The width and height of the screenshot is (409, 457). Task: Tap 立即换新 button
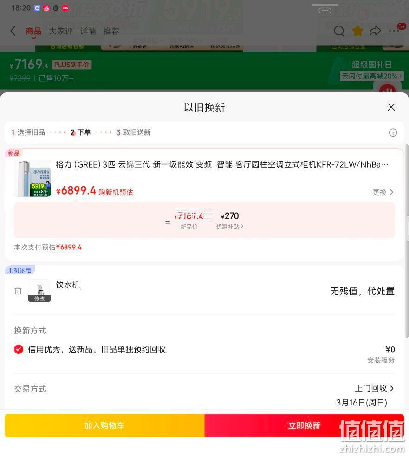pos(304,425)
